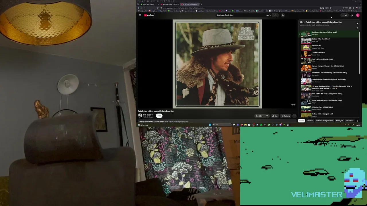367x206 pixels.
Task: Select the Kaikki filter chip
Action: coord(301,121)
